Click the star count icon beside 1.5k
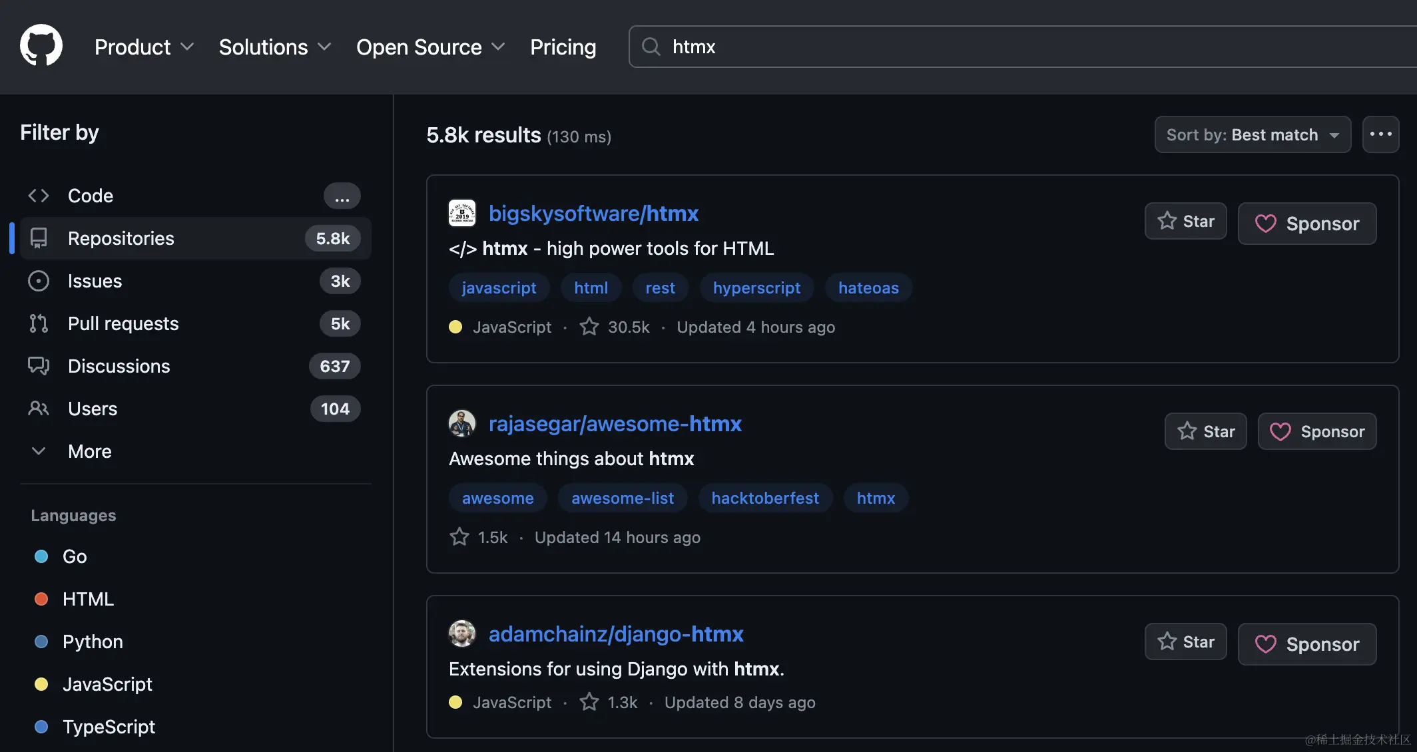This screenshot has width=1417, height=752. pos(459,537)
